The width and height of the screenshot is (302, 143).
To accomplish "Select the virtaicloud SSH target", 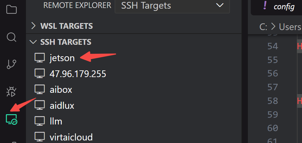I will pyautogui.click(x=71, y=137).
